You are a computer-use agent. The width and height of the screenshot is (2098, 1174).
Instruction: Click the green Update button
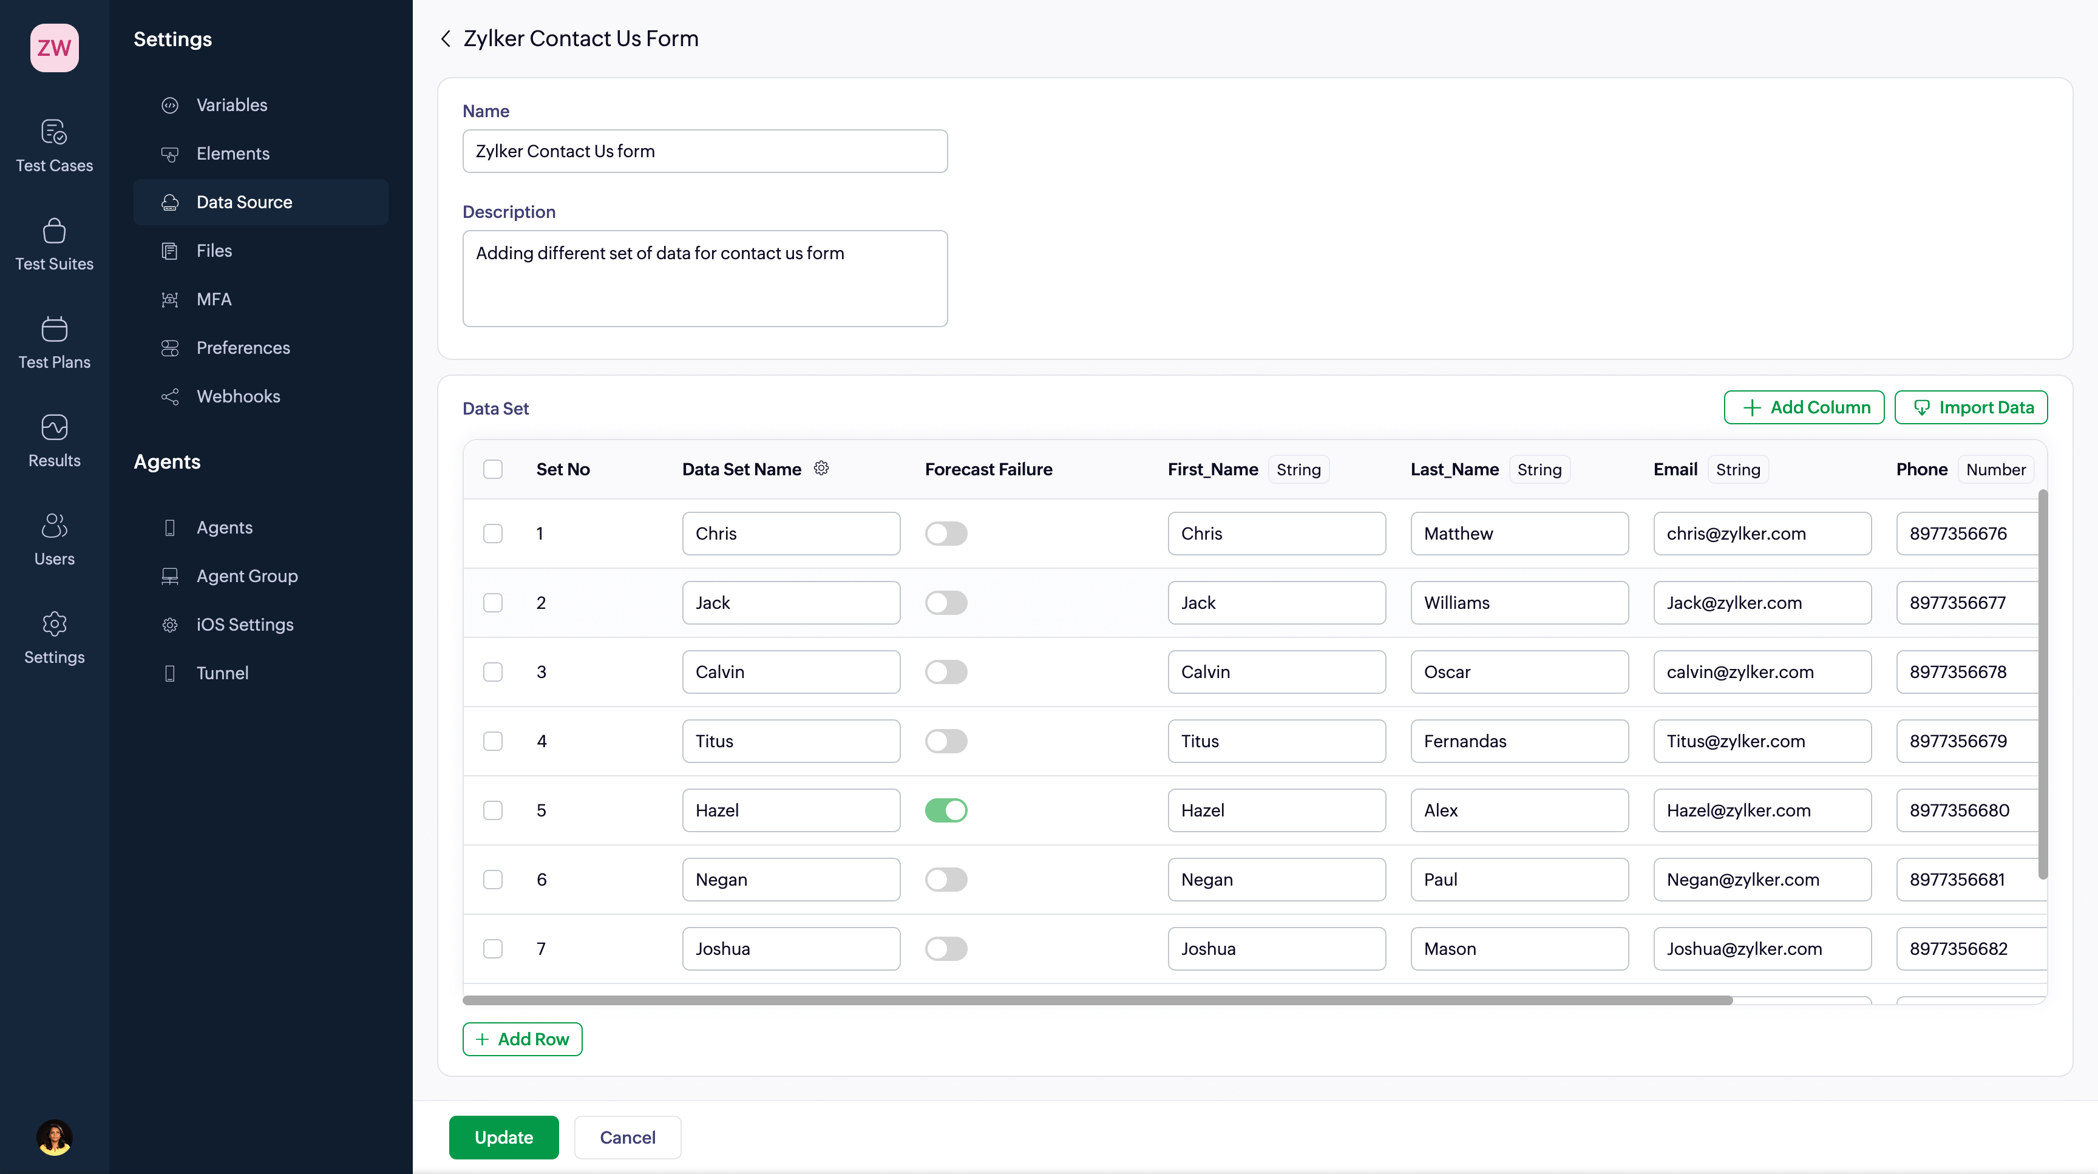click(503, 1136)
